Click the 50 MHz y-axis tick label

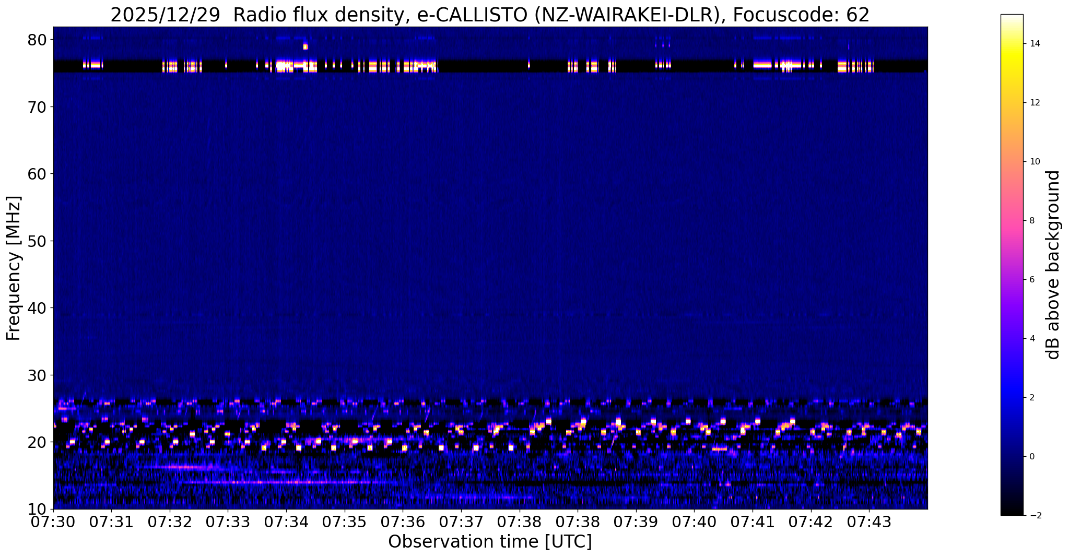point(38,241)
